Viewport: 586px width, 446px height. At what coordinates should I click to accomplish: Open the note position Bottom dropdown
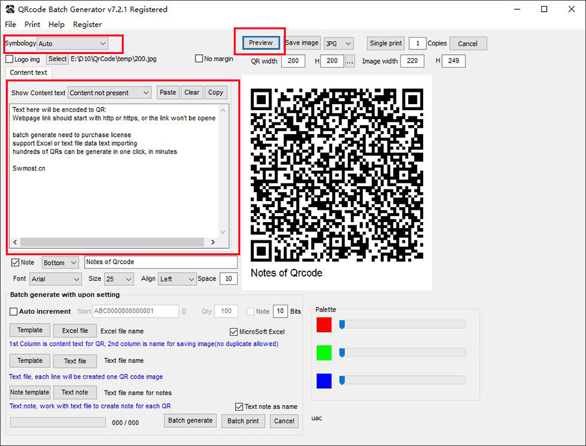pos(60,263)
